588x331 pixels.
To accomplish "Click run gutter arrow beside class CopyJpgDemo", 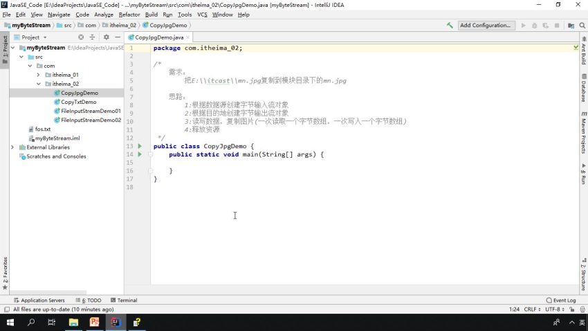I will [139, 146].
